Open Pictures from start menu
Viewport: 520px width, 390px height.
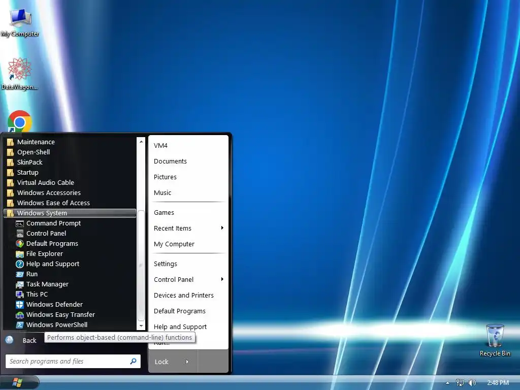point(188,177)
